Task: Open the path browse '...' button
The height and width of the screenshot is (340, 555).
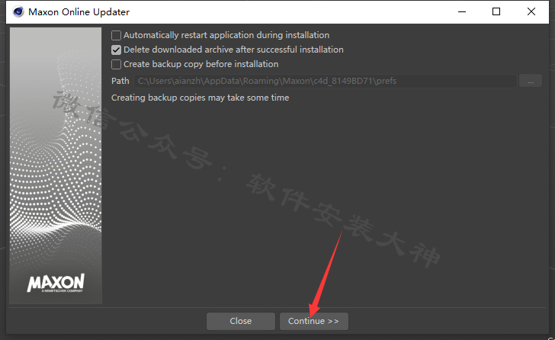Action: pos(531,81)
